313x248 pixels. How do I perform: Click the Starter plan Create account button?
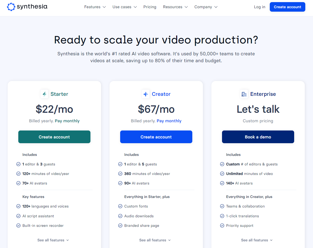(54, 137)
